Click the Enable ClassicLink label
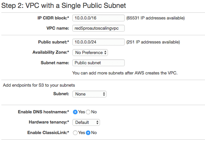This screenshot has width=205, height=141. 48,133
